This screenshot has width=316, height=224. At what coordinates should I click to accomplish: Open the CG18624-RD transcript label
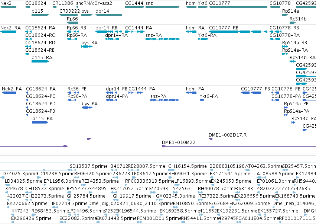40,43
